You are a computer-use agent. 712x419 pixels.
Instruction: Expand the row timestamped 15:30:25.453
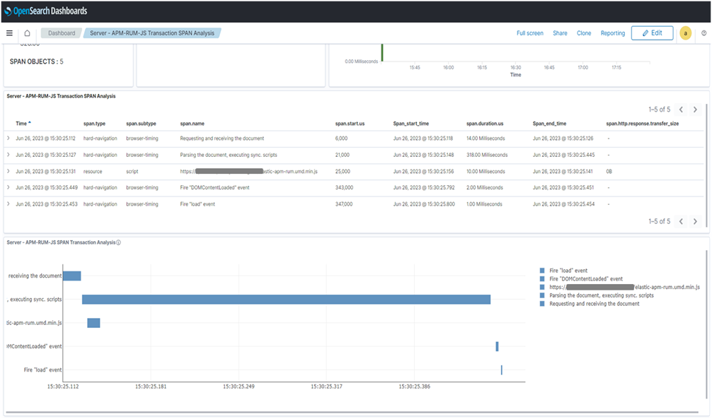(x=8, y=204)
